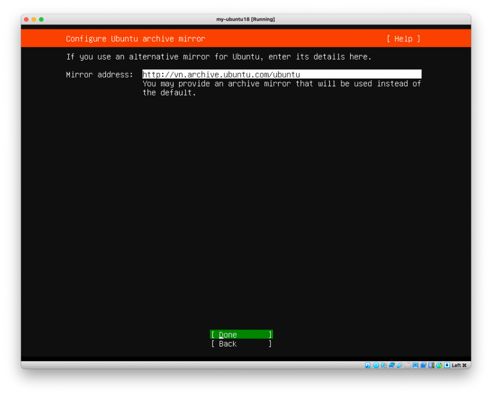
Task: Minimize the my-ubuntu18 VM window
Action: coord(34,20)
